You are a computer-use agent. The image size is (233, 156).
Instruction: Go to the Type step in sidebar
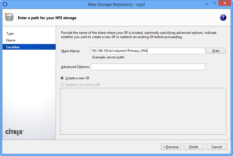point(10,34)
